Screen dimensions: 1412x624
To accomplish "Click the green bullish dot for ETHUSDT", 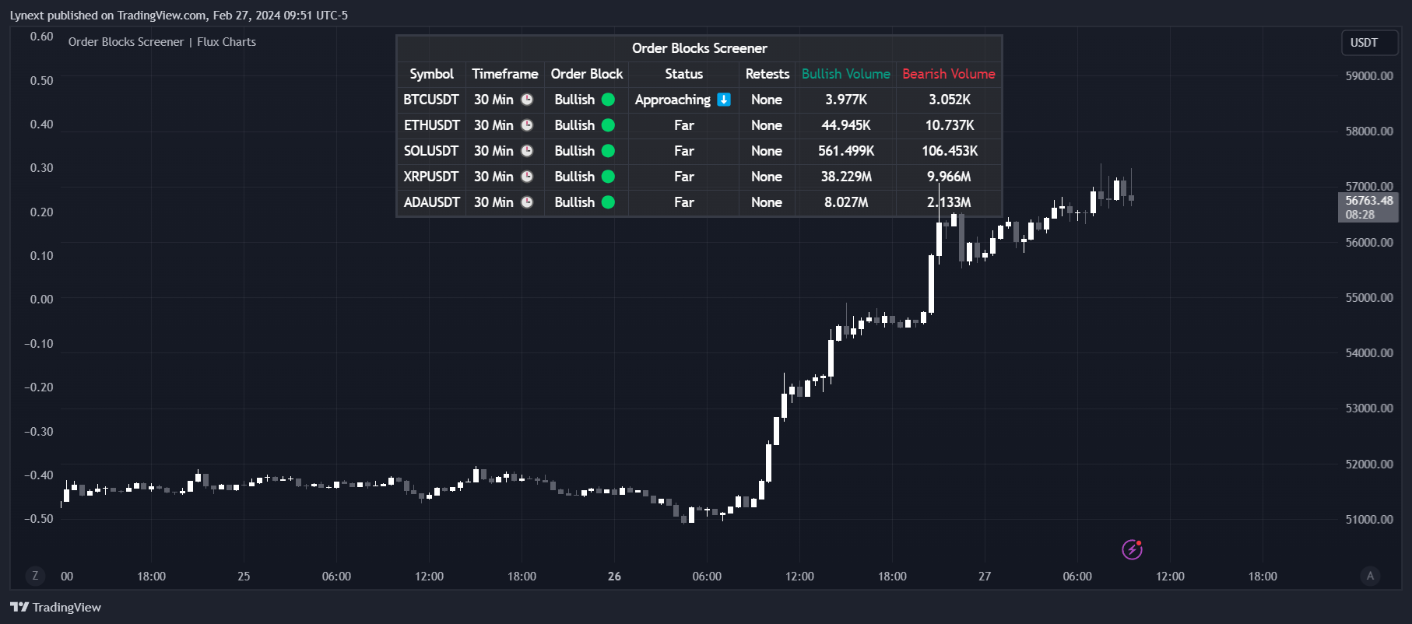I will [609, 125].
